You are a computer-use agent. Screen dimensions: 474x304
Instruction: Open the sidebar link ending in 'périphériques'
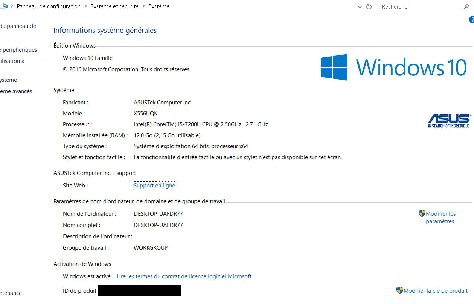(x=18, y=50)
